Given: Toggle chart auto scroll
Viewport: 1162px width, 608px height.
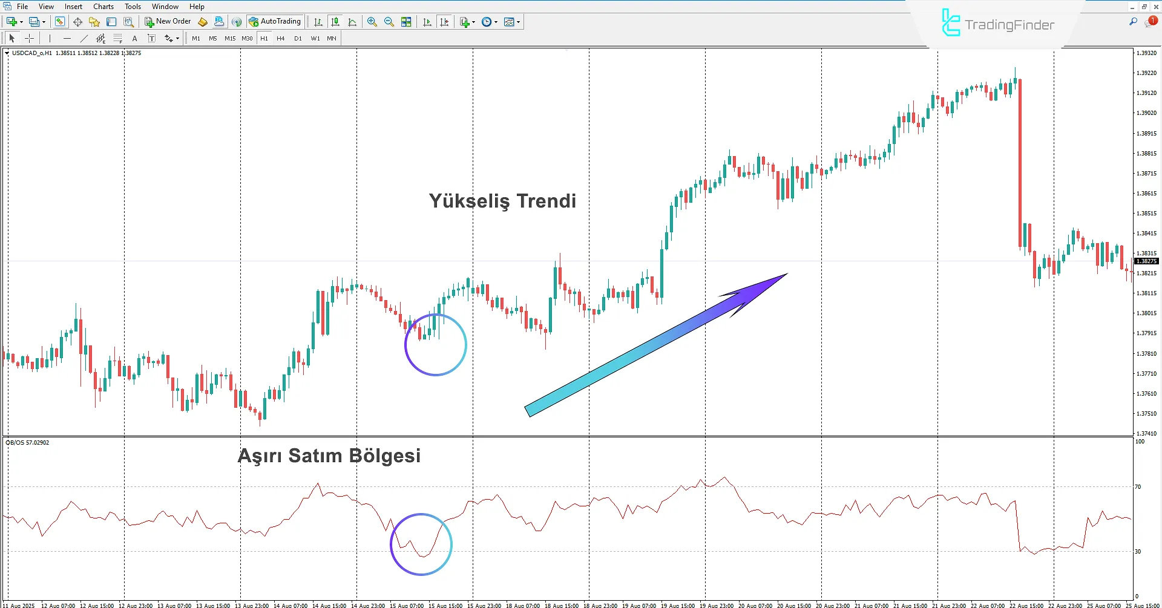Looking at the screenshot, I should pos(427,22).
